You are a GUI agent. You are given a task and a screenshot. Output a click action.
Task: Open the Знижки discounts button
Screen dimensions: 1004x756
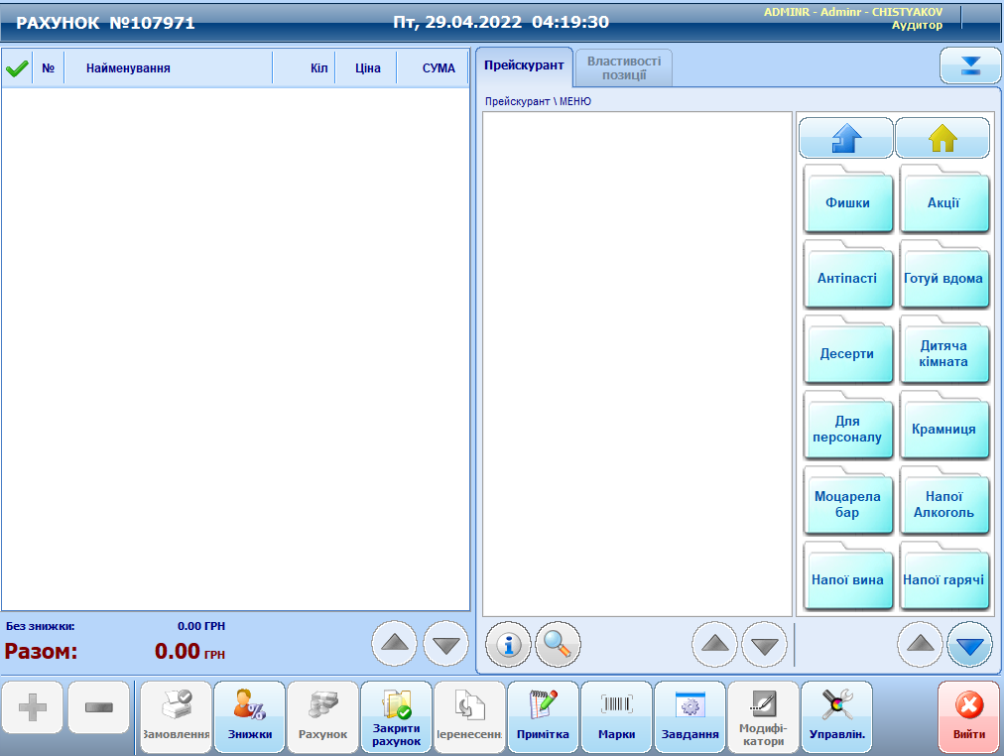[249, 717]
